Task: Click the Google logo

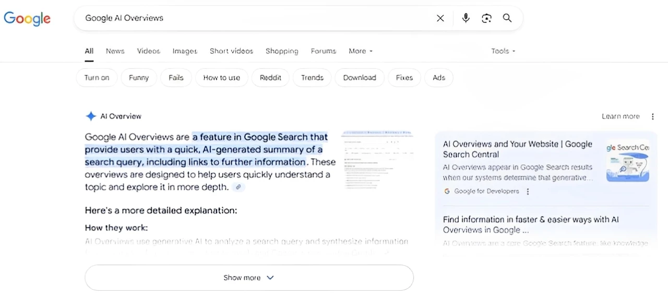Action: [27, 18]
